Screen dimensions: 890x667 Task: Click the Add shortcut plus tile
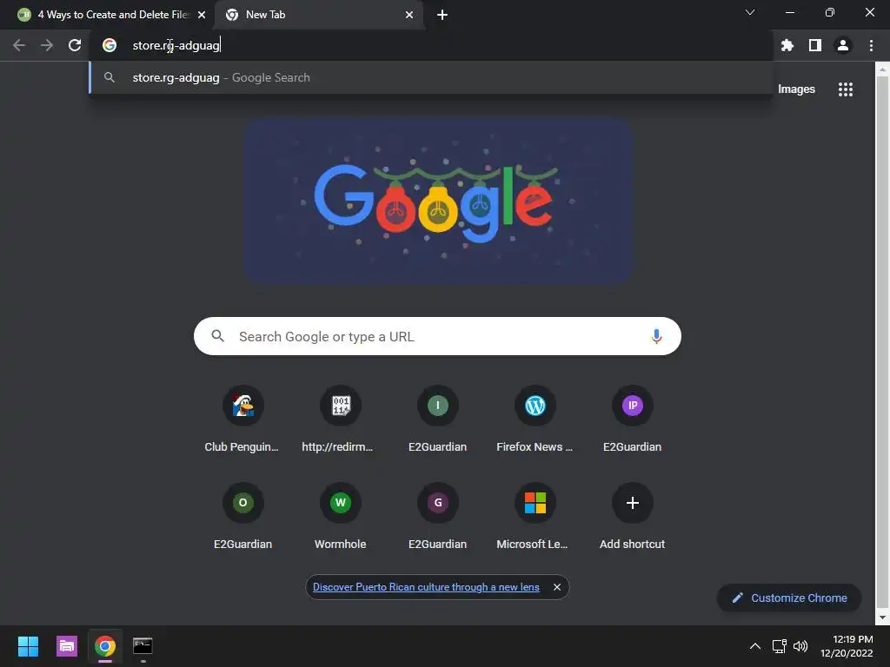coord(633,517)
